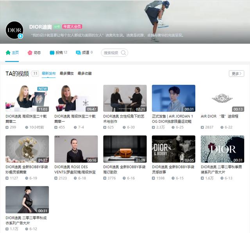Open the 投稿 12 tab

pos(58,52)
